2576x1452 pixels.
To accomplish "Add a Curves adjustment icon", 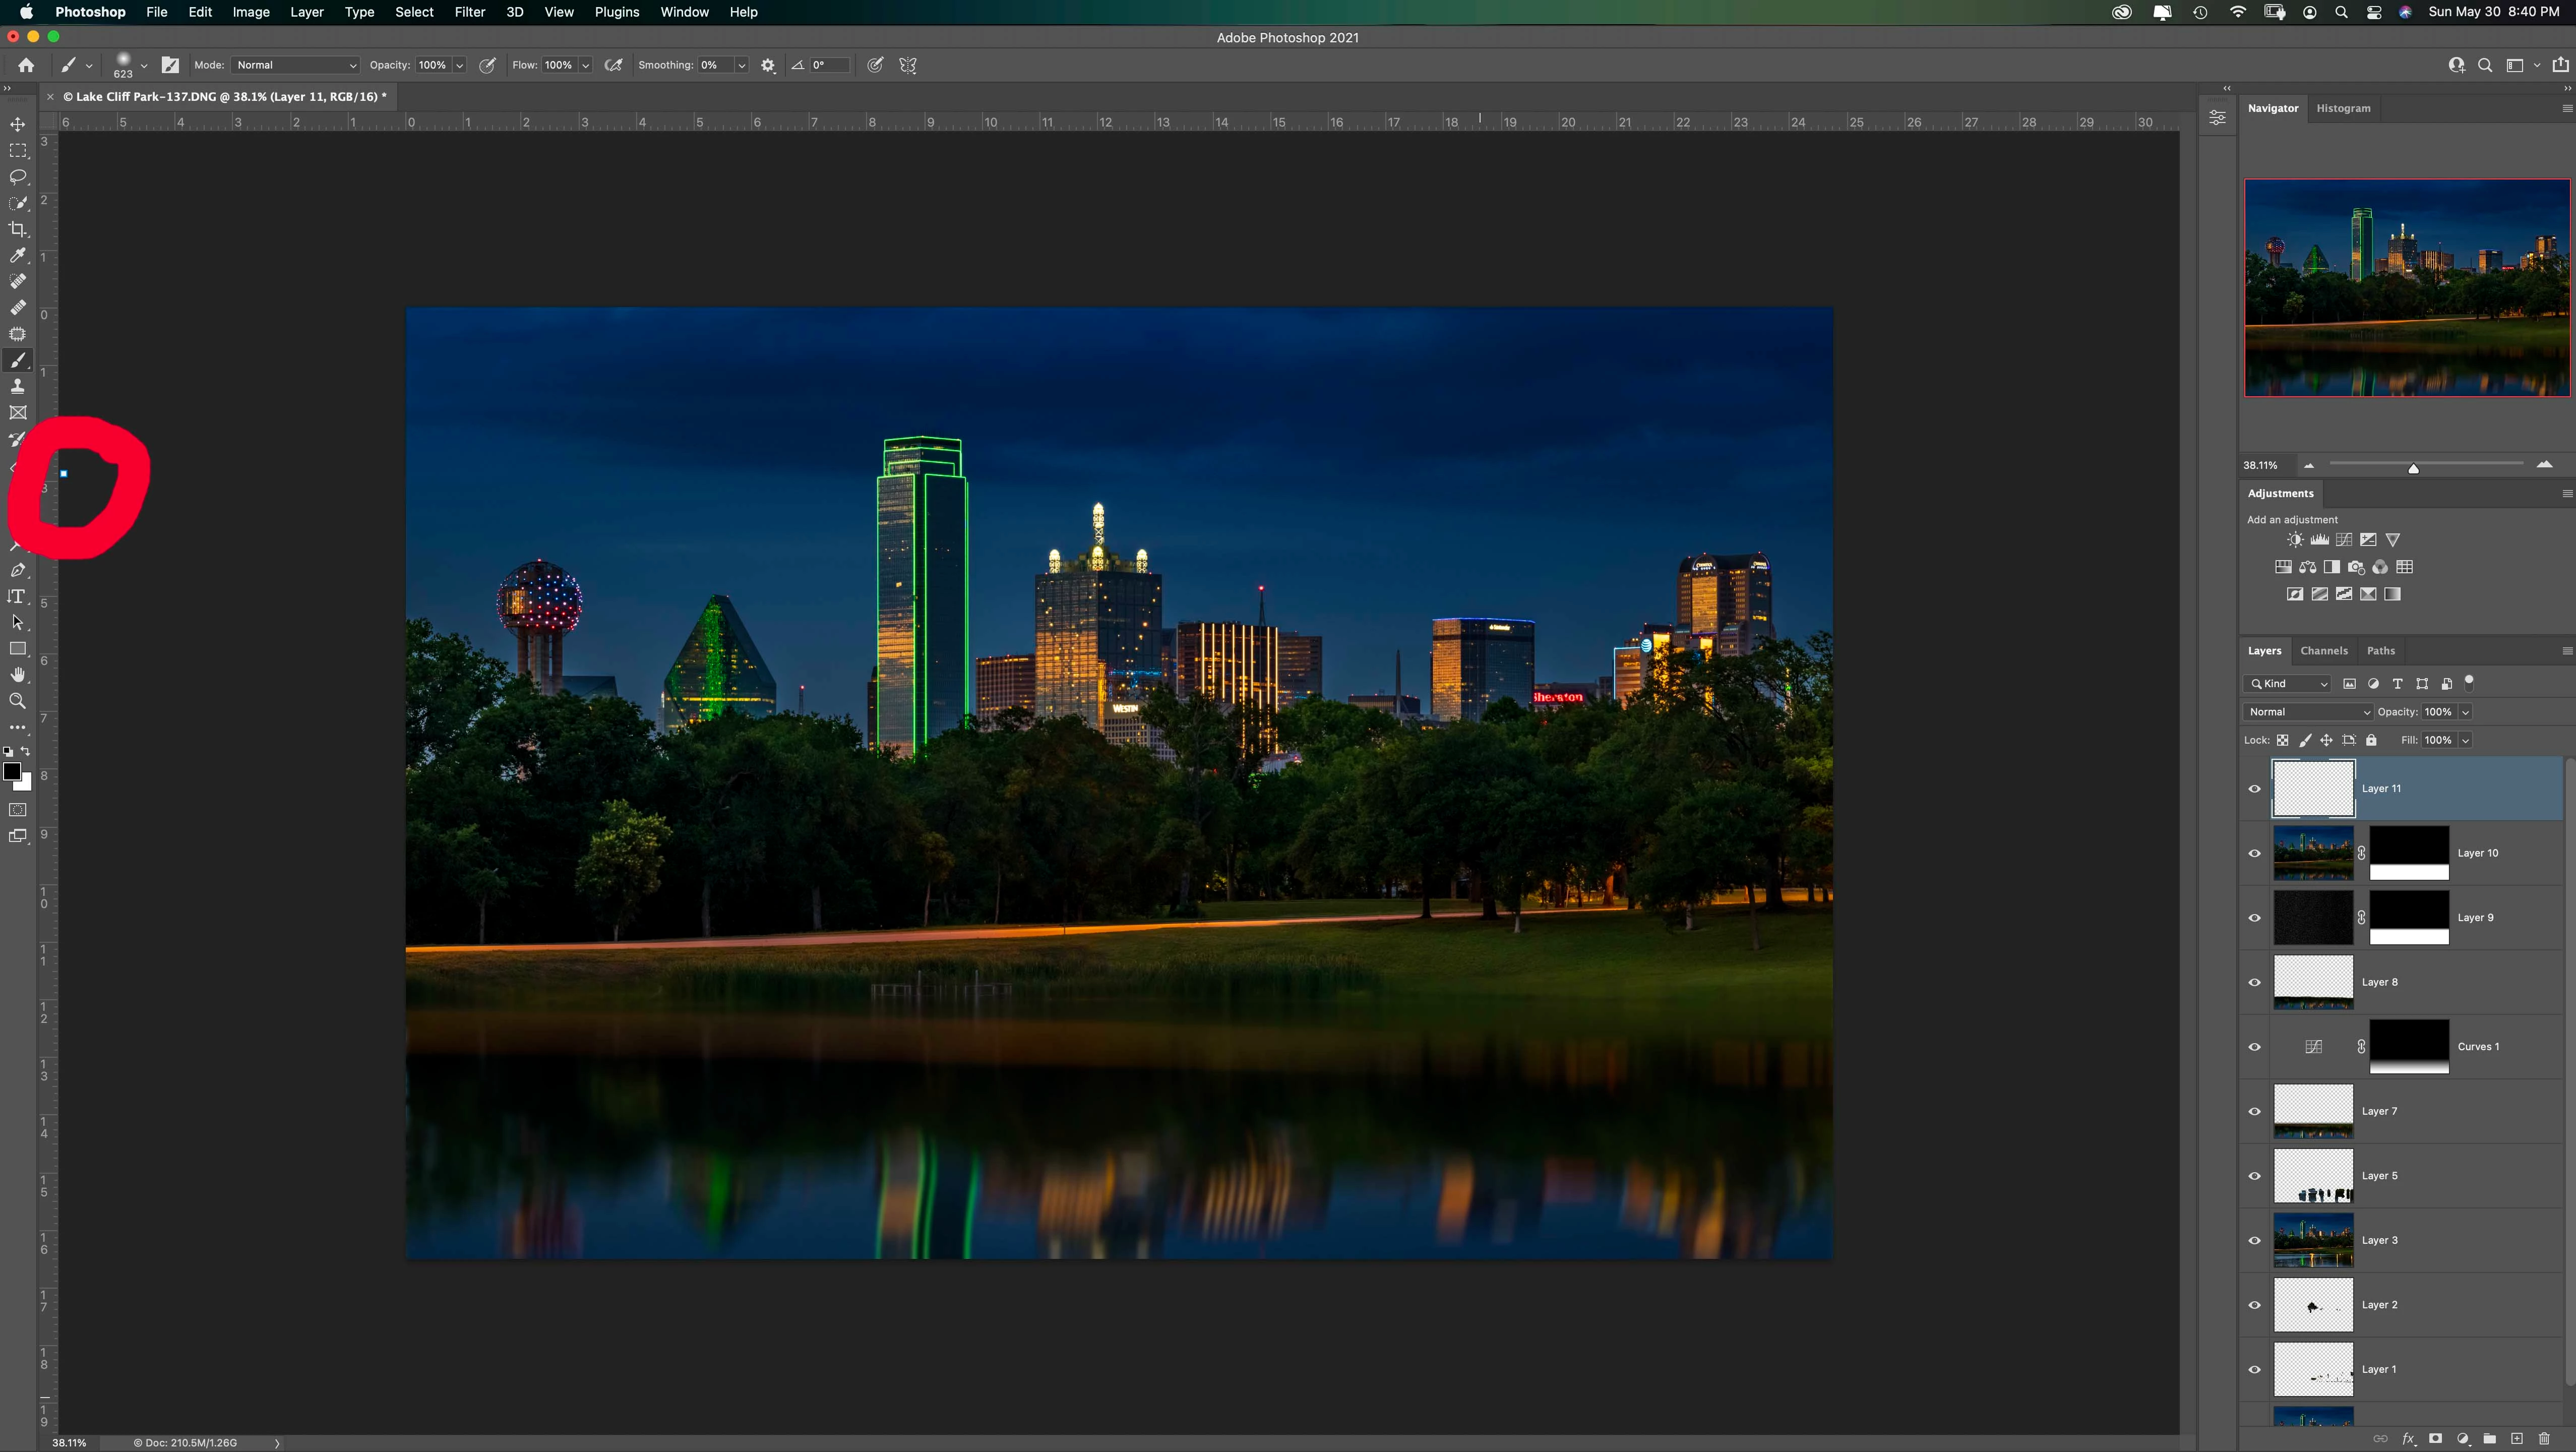I will pyautogui.click(x=2344, y=540).
